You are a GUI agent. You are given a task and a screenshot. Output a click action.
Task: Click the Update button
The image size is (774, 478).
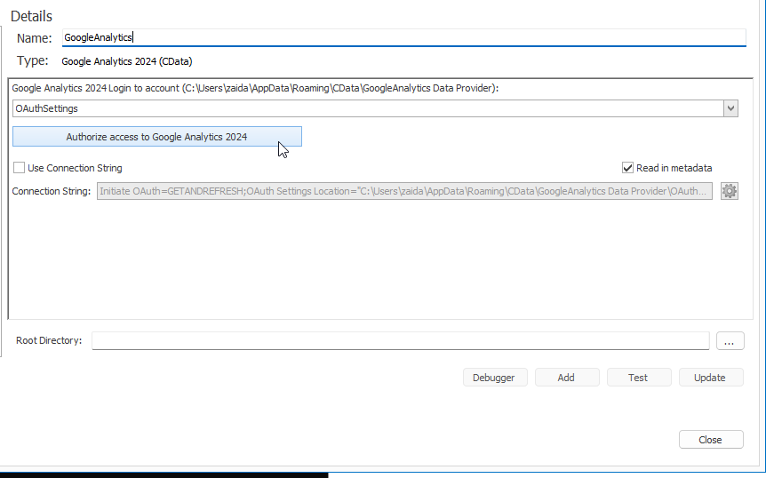[711, 378]
